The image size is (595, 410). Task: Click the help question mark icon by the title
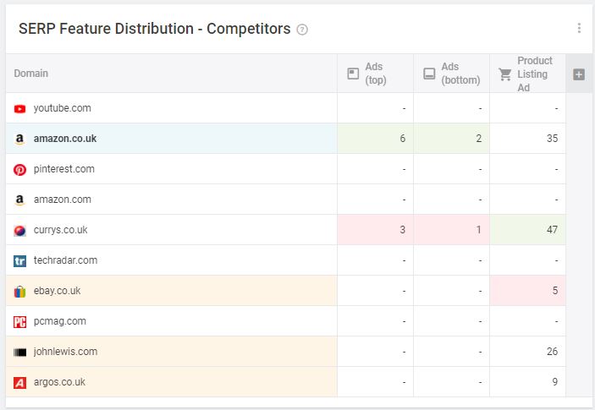[x=302, y=30]
